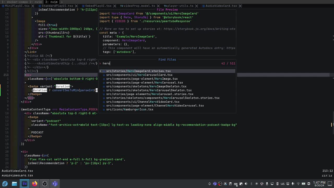334x188 pixels.
Task: Close the player-utils.ts buffer tab
Action: 196,6
